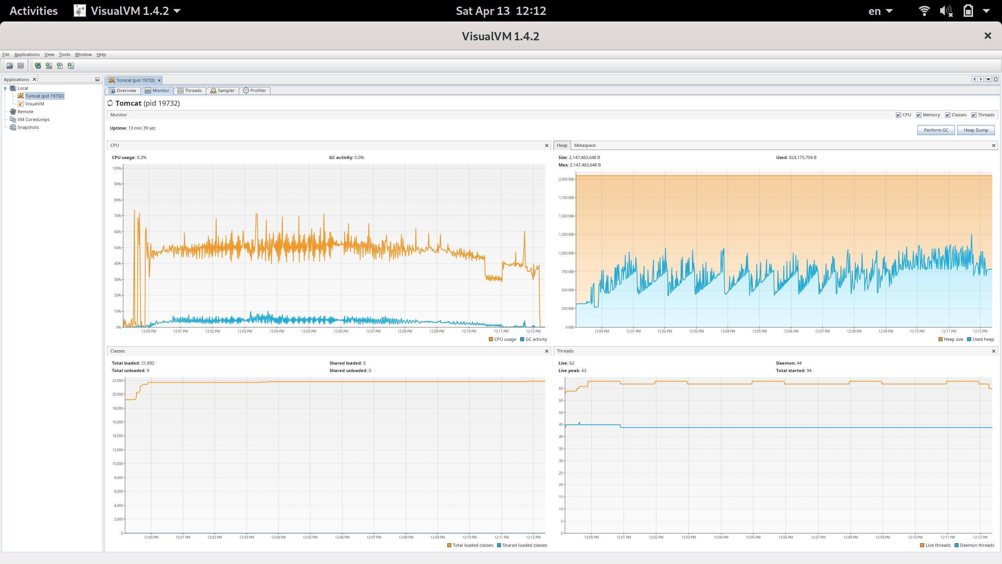Screen dimensions: 1002x564
Task: Click the Tomcat cat icon in Applications tree
Action: (x=21, y=96)
